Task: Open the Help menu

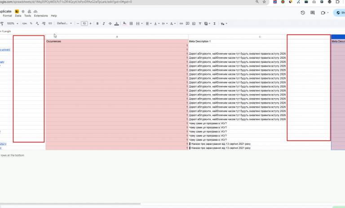Action: click(54, 16)
